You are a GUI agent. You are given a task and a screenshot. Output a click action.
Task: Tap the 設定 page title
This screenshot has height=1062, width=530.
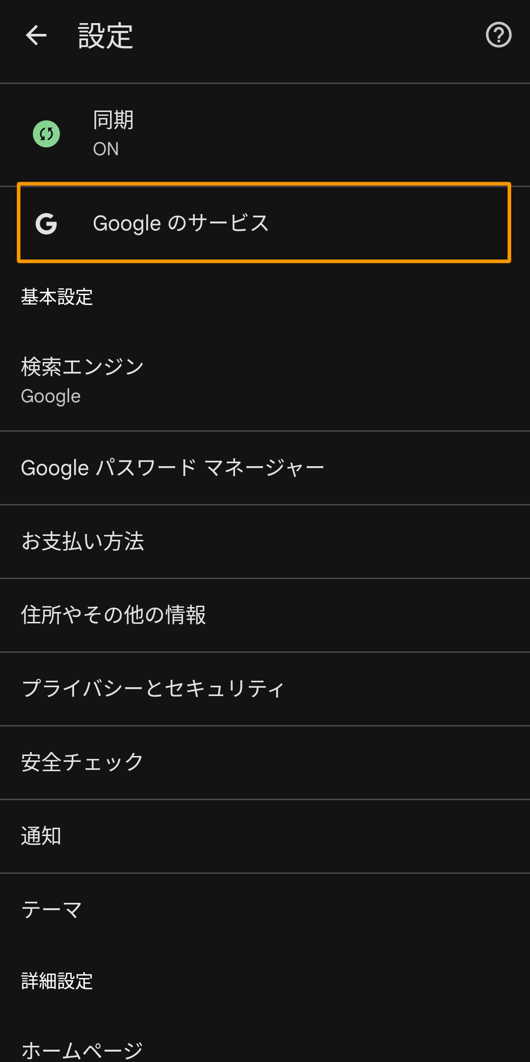(x=106, y=36)
